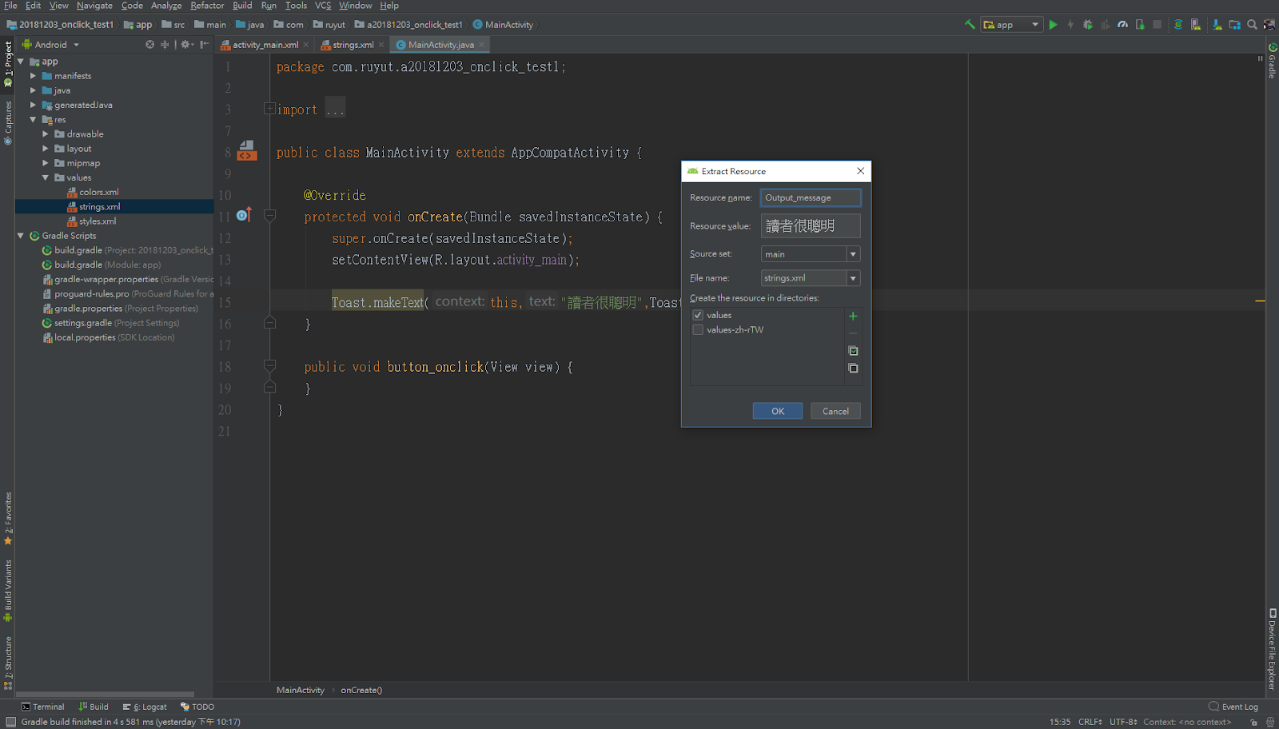The height and width of the screenshot is (729, 1279).
Task: Open the Source set dropdown
Action: point(853,254)
